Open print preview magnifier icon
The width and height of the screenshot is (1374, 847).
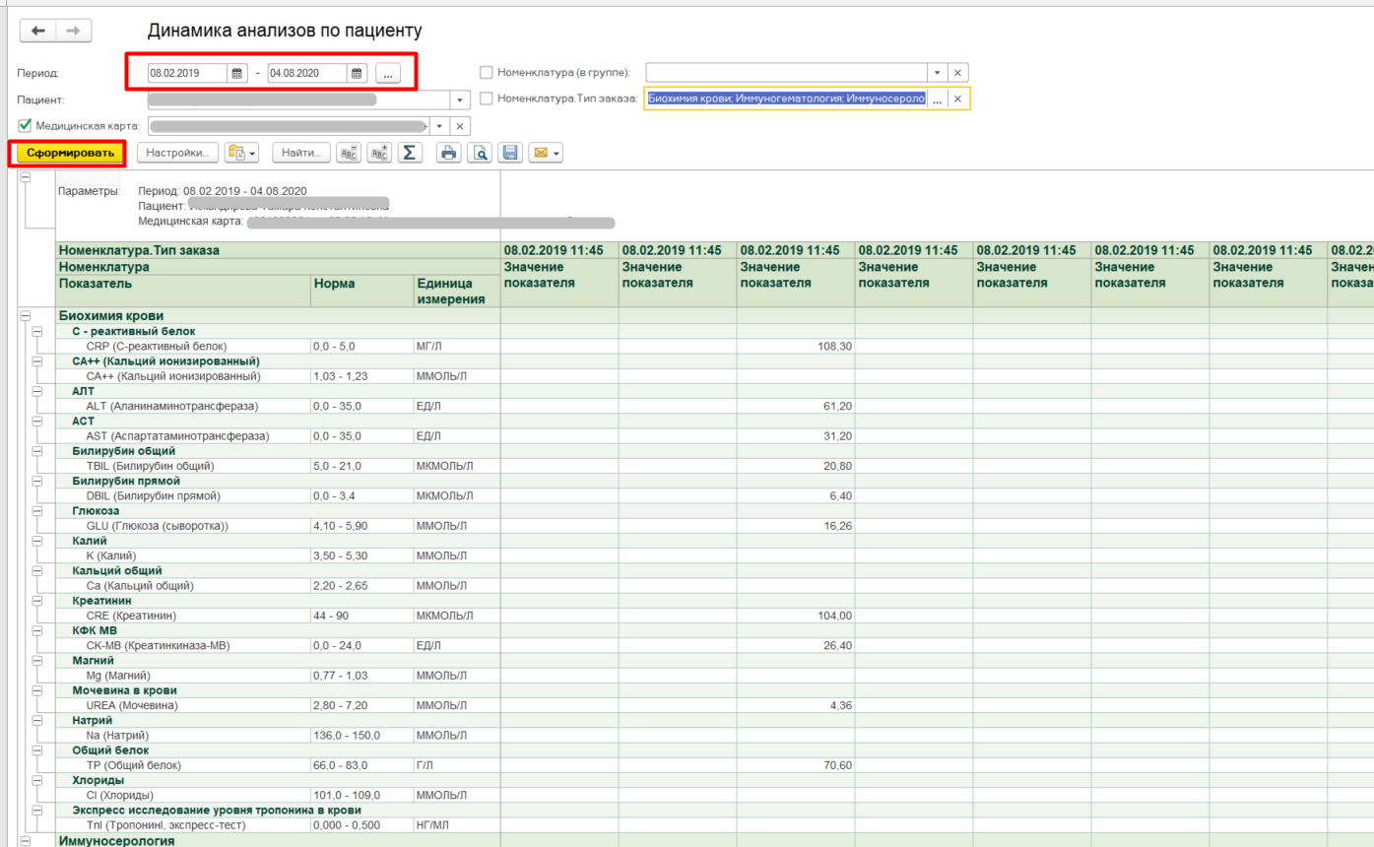(480, 153)
